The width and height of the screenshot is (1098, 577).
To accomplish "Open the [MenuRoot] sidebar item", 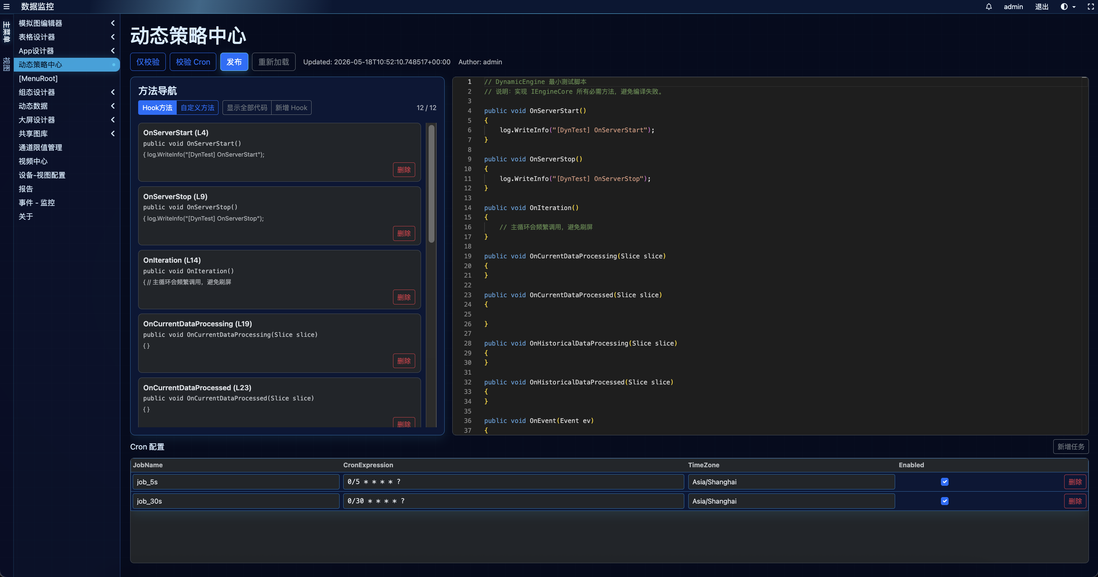I will click(67, 78).
